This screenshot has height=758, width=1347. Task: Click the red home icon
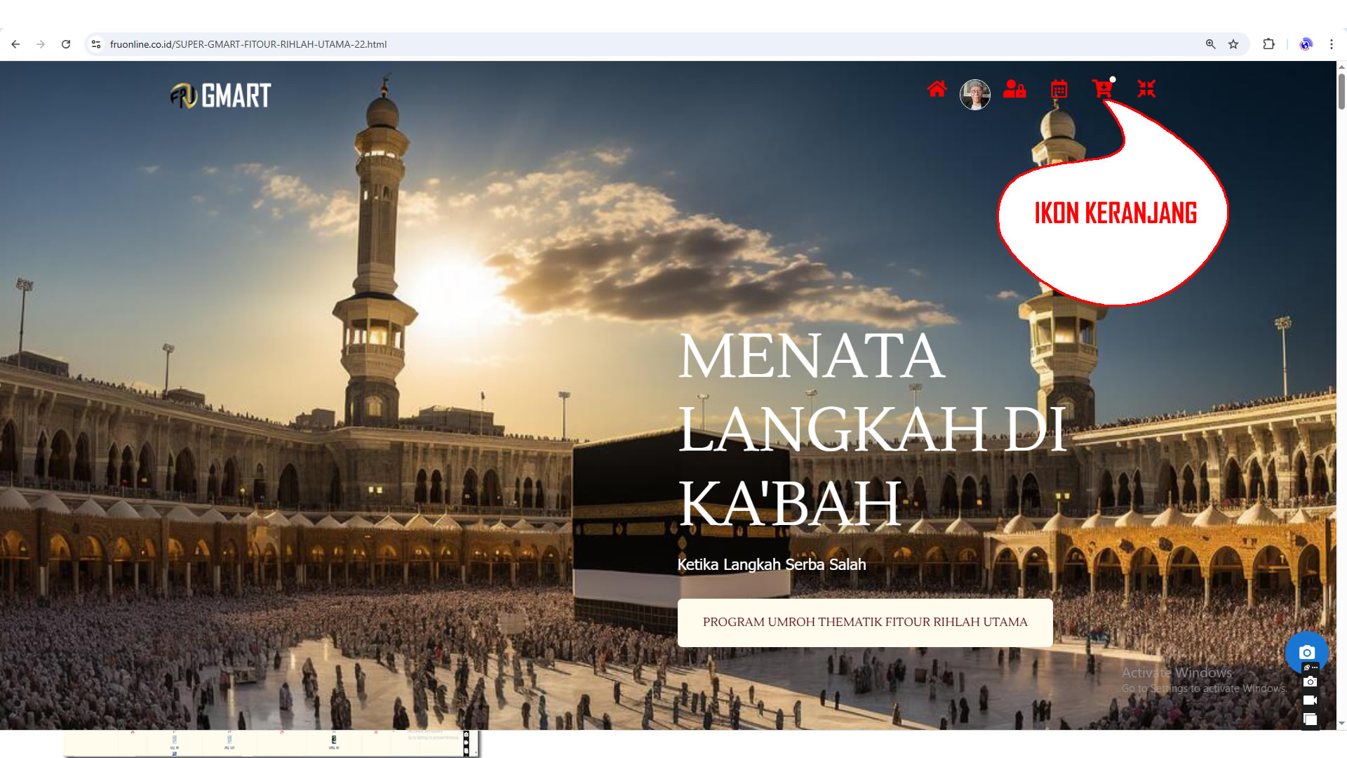[937, 89]
